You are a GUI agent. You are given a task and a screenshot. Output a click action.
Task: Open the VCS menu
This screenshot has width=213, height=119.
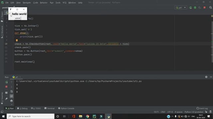[x=64, y=3]
